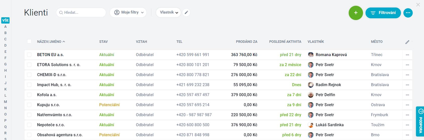Click the TEL column header
Image resolution: width=424 pixels, height=140 pixels.
coord(179,42)
